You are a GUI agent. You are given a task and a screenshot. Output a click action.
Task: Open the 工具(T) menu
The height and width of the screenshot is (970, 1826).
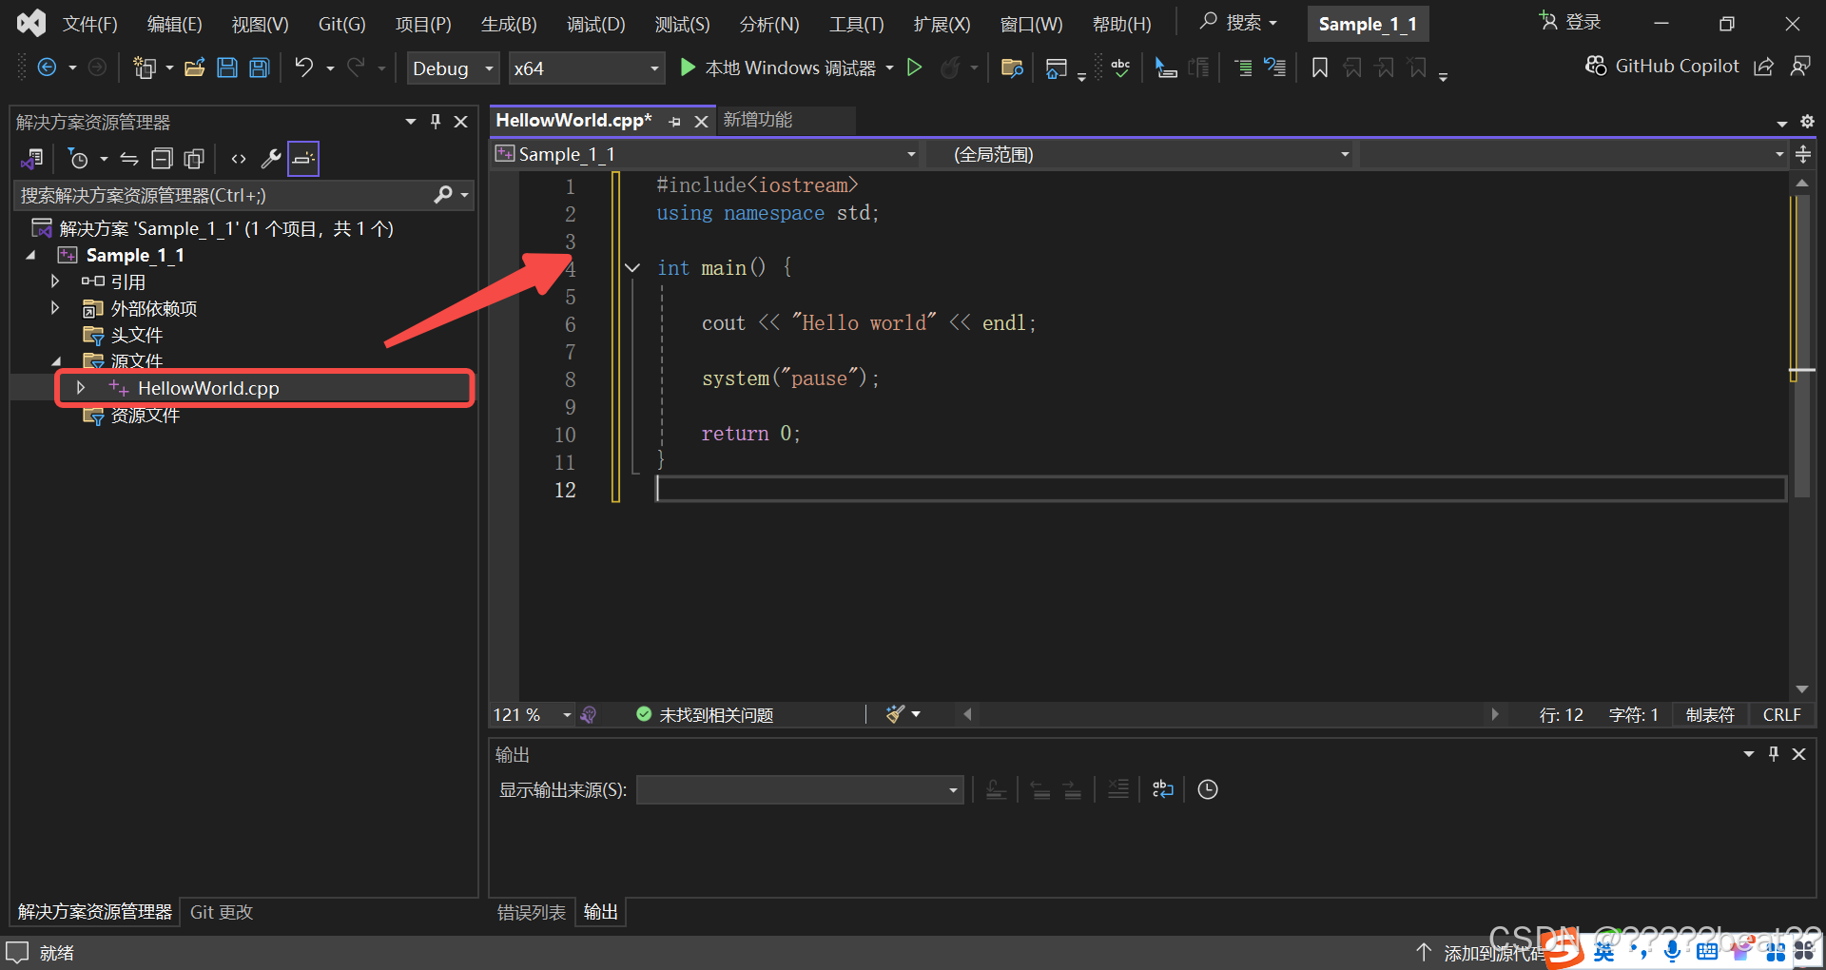coord(856,24)
